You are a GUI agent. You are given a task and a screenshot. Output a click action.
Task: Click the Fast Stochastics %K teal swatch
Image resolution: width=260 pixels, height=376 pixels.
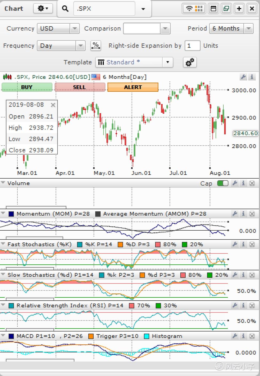pos(80,245)
